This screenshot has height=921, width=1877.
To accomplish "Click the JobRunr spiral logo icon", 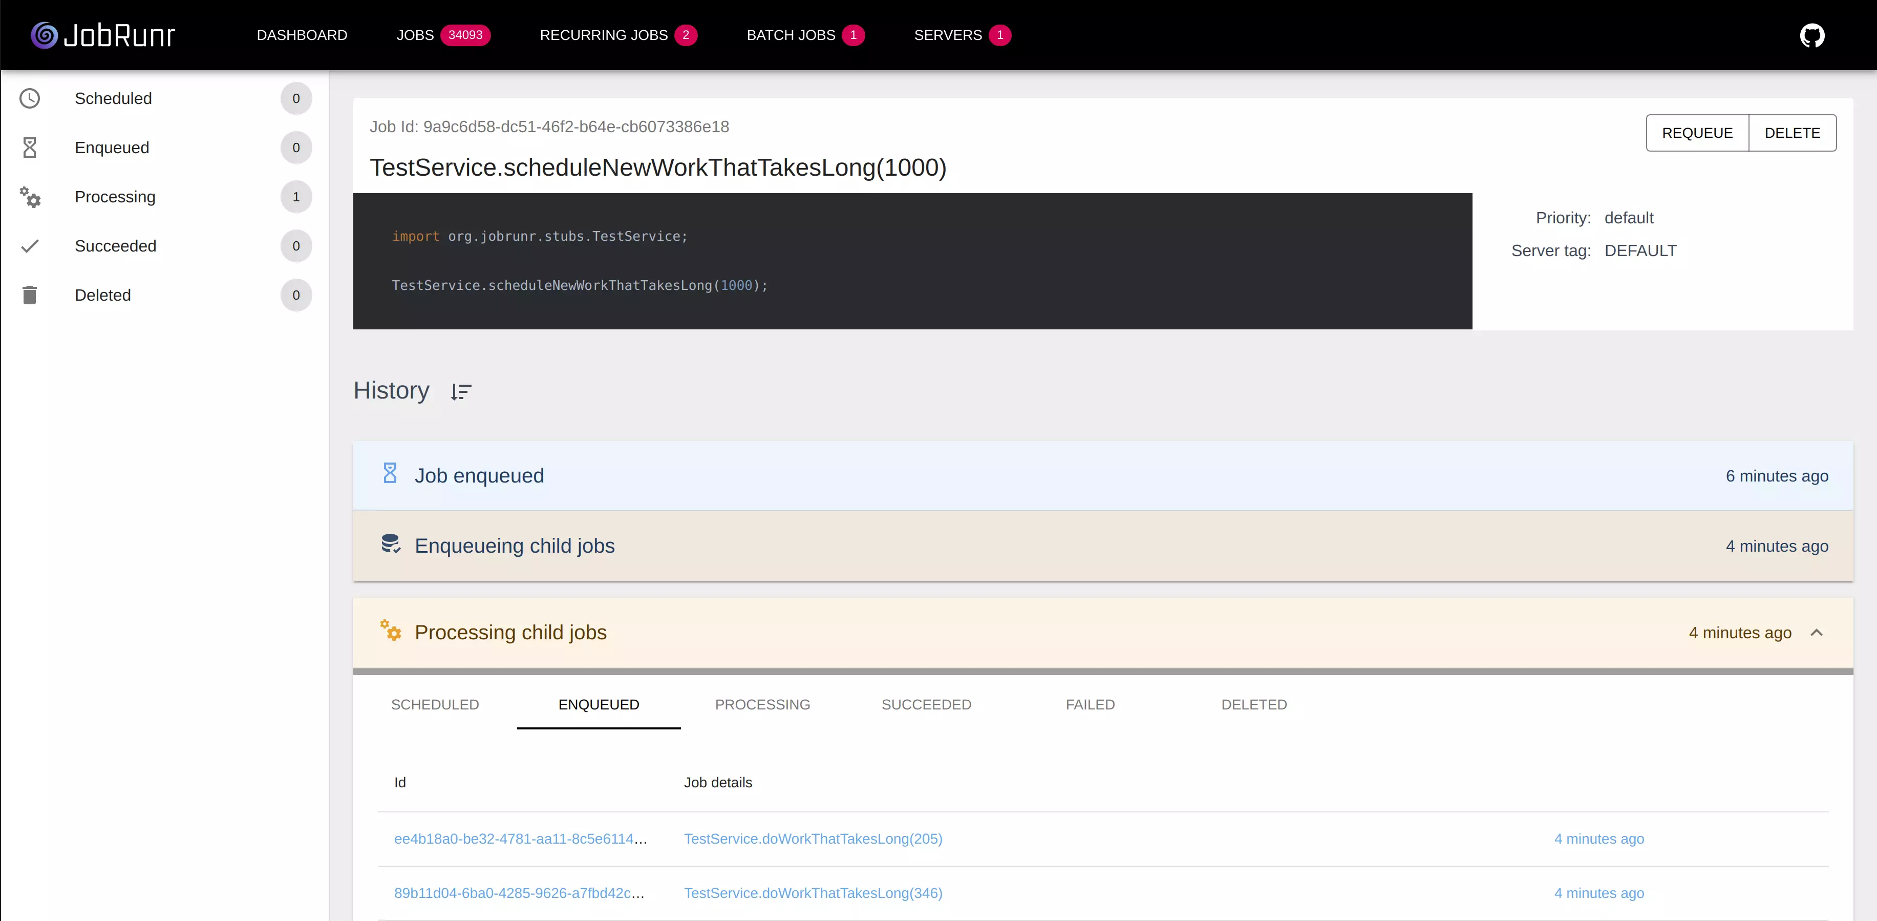I will pos(44,35).
